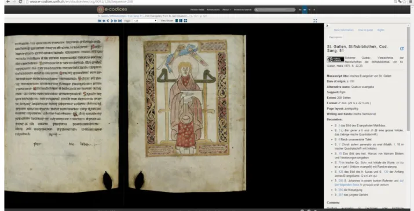Image resolution: width=414 pixels, height=211 pixels.
Task: Click the 'Page layout' entry
Action: (342, 109)
